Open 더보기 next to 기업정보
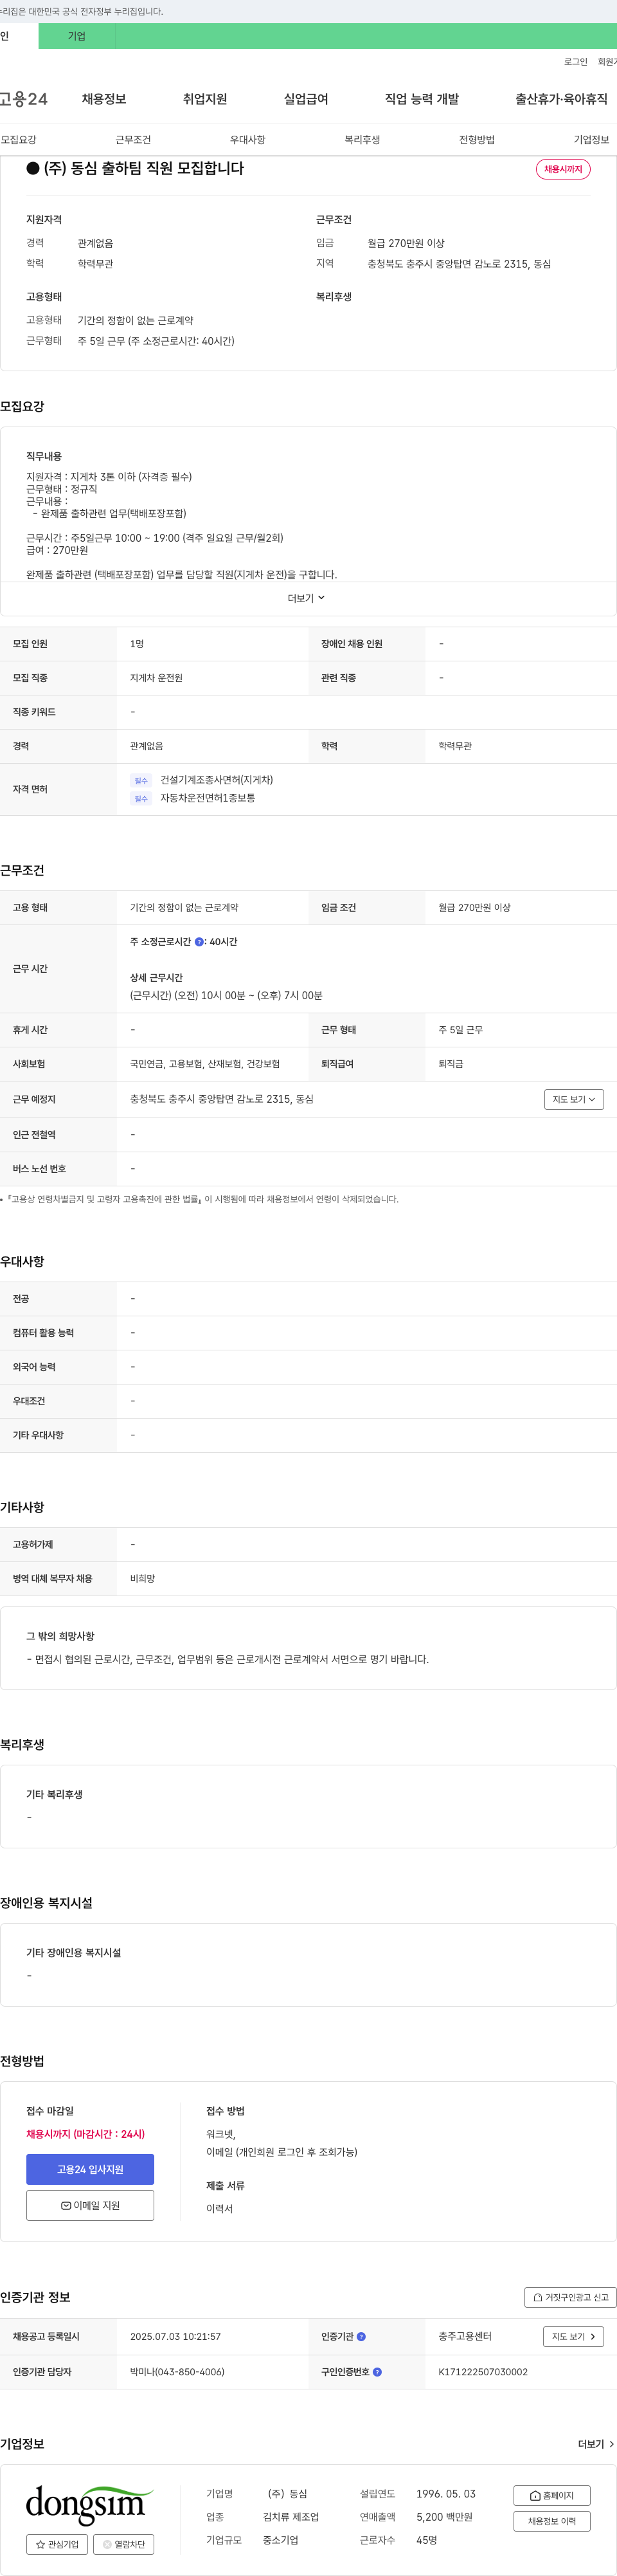The width and height of the screenshot is (617, 2576). point(596,2444)
